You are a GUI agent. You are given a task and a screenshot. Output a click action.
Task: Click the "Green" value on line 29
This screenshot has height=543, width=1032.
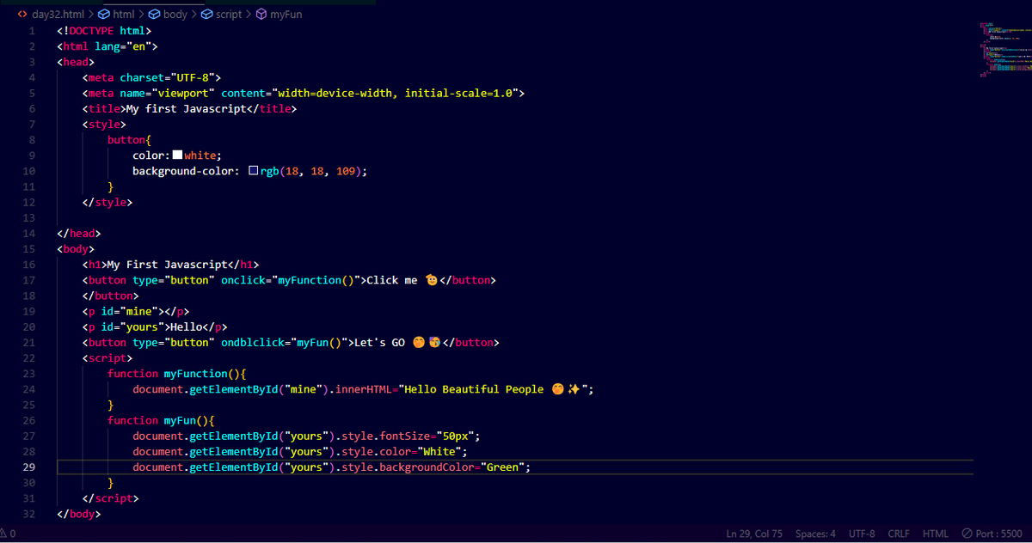(x=502, y=467)
